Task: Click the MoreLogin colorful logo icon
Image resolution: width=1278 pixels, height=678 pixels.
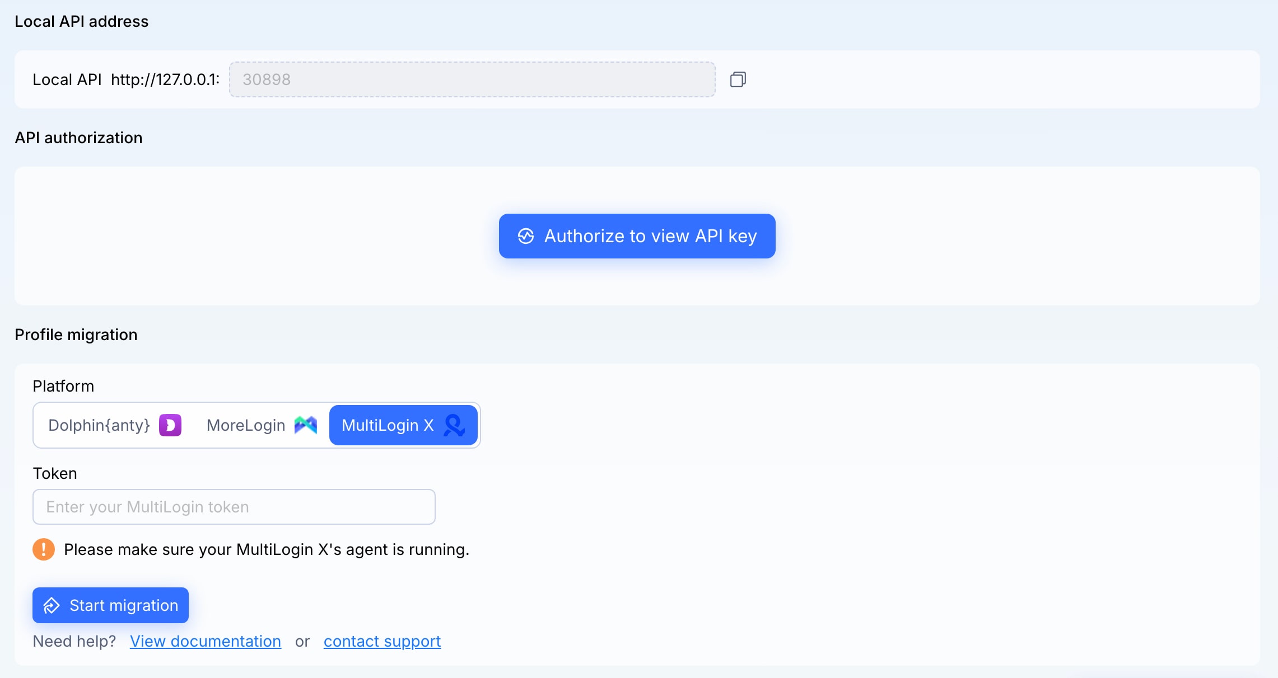Action: pos(306,425)
